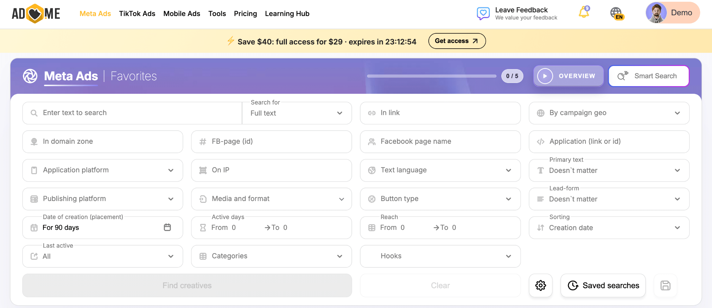Go to the Pricing page

(245, 14)
